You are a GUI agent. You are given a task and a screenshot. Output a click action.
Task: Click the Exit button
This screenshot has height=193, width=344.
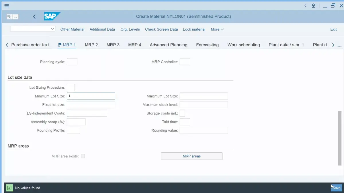pos(333,29)
